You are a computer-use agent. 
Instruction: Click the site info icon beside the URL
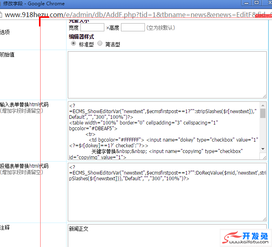coord(1,15)
